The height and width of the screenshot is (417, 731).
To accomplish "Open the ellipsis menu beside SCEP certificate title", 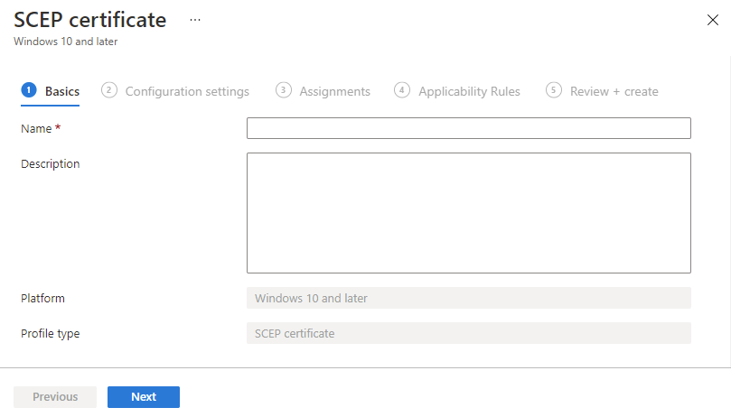I will 194,20.
